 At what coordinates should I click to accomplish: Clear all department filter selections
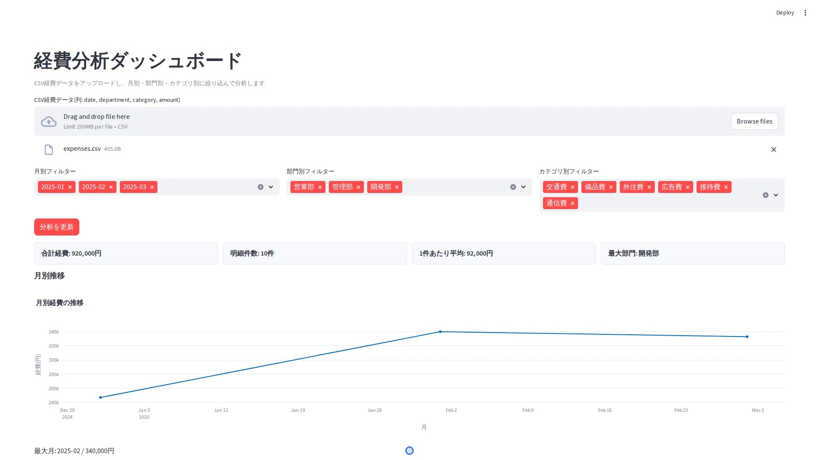click(x=513, y=187)
